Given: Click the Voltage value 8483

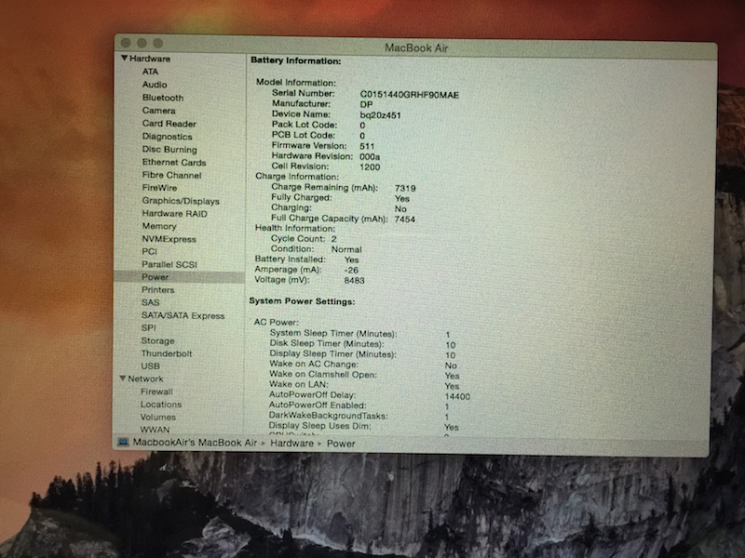Looking at the screenshot, I should (x=354, y=281).
